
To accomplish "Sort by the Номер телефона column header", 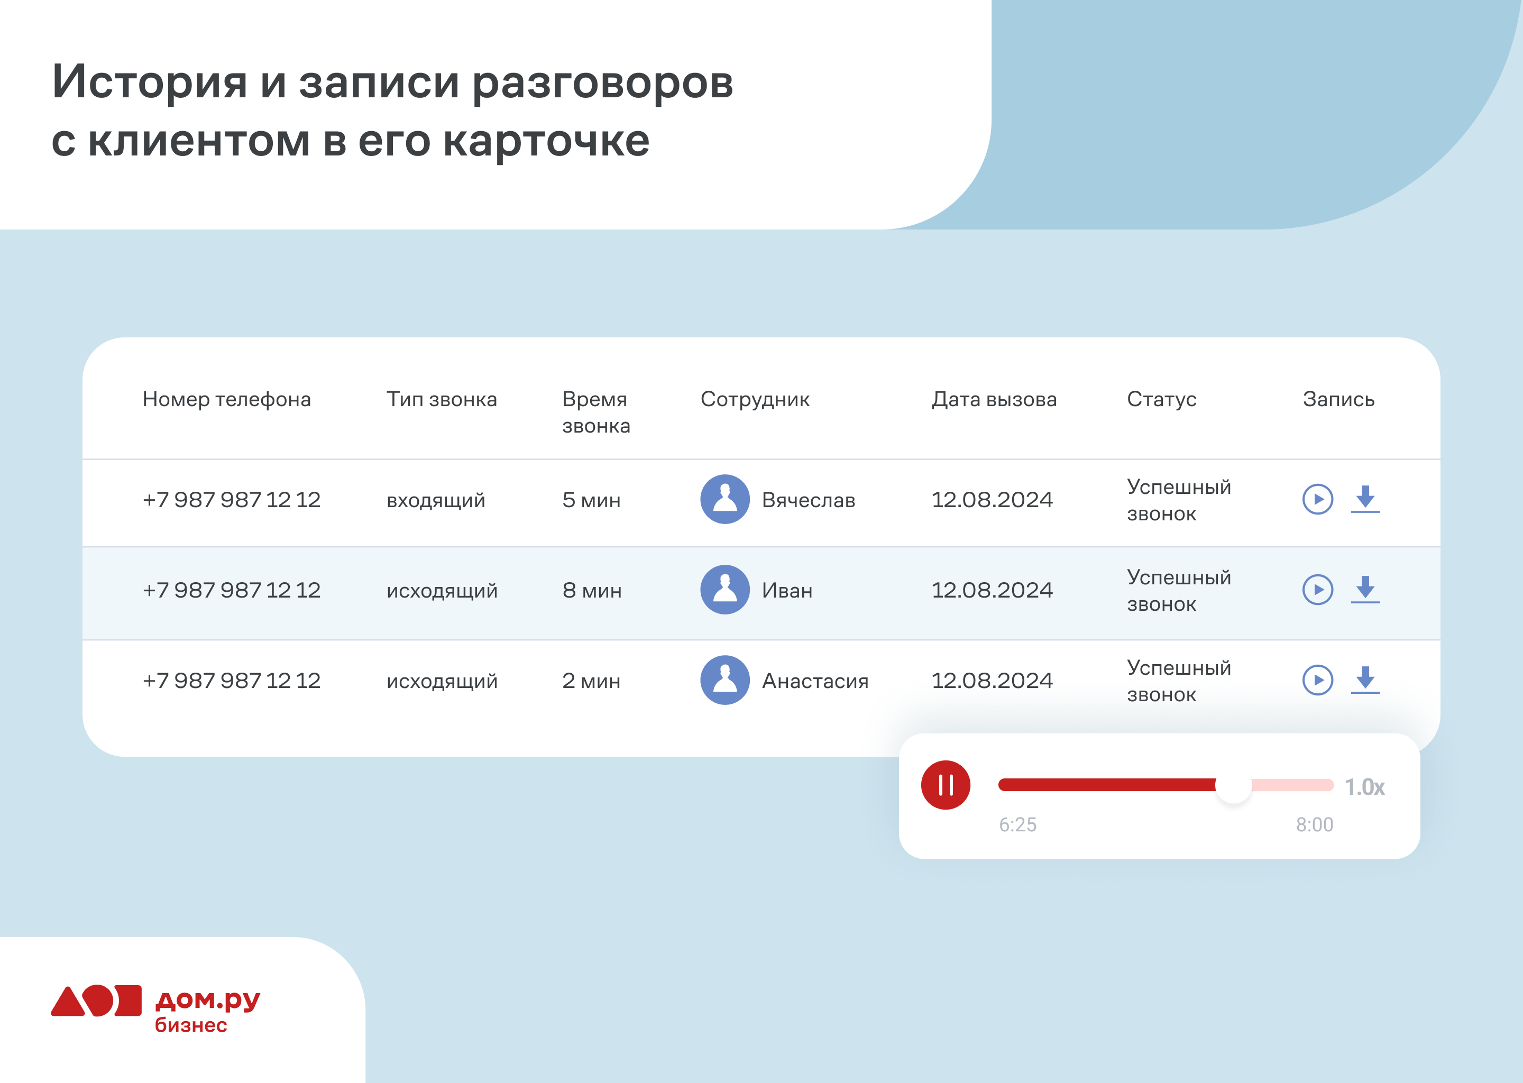I will 227,399.
